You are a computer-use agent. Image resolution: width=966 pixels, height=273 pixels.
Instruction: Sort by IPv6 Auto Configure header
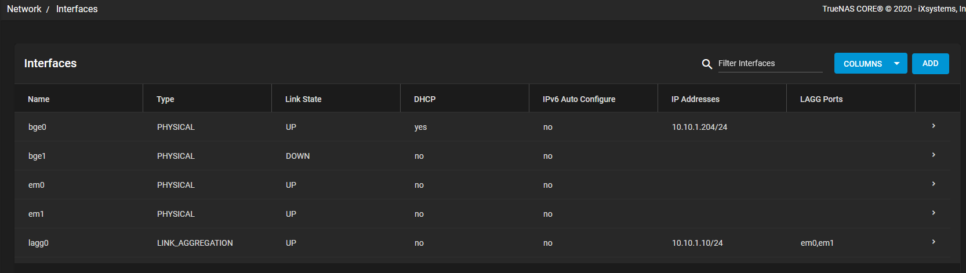[579, 99]
